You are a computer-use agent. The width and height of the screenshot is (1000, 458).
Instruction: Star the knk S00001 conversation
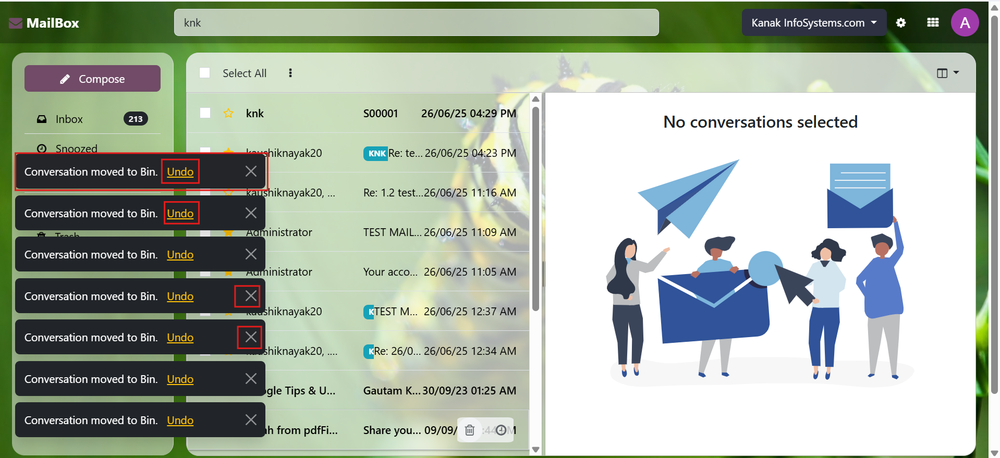228,113
